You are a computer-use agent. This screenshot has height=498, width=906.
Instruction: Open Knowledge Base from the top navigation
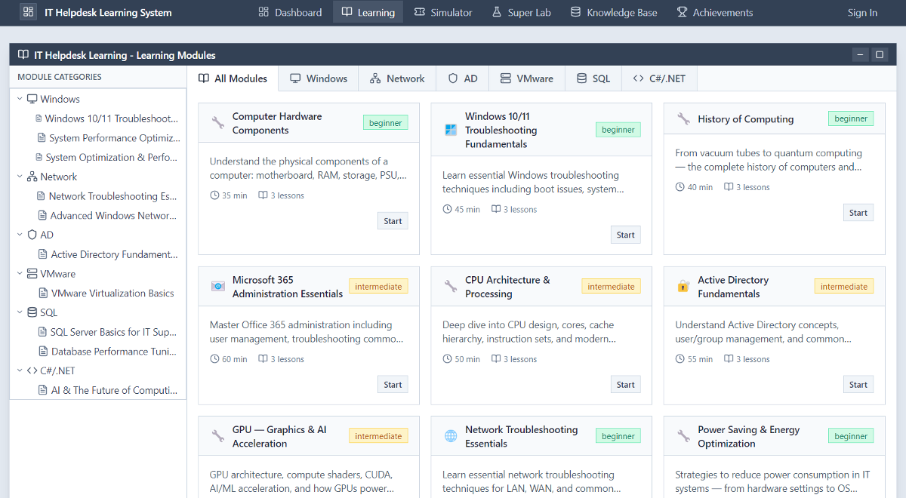pyautogui.click(x=614, y=12)
